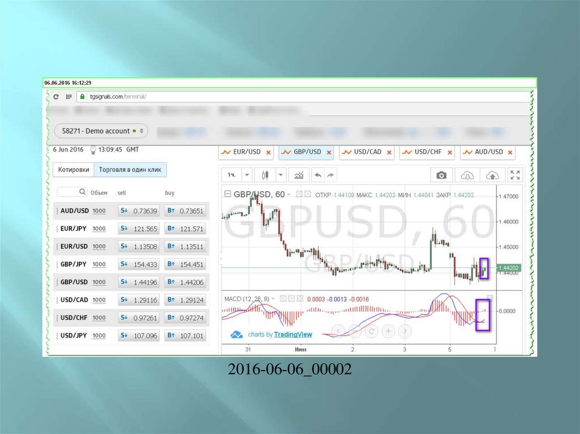This screenshot has width=580, height=434.
Task: Buy USD/JPY at 107.101
Action: (185, 336)
